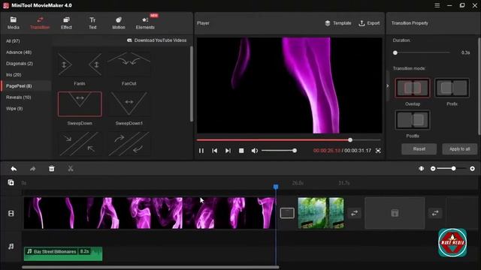Open the Media tab

[x=14, y=23]
